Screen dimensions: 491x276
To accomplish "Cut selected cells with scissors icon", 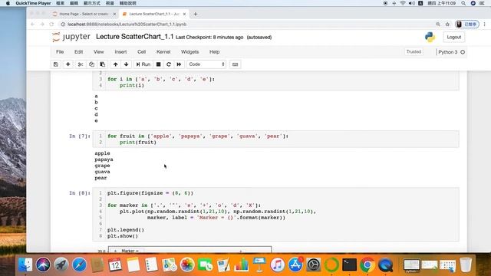I will [x=81, y=64].
